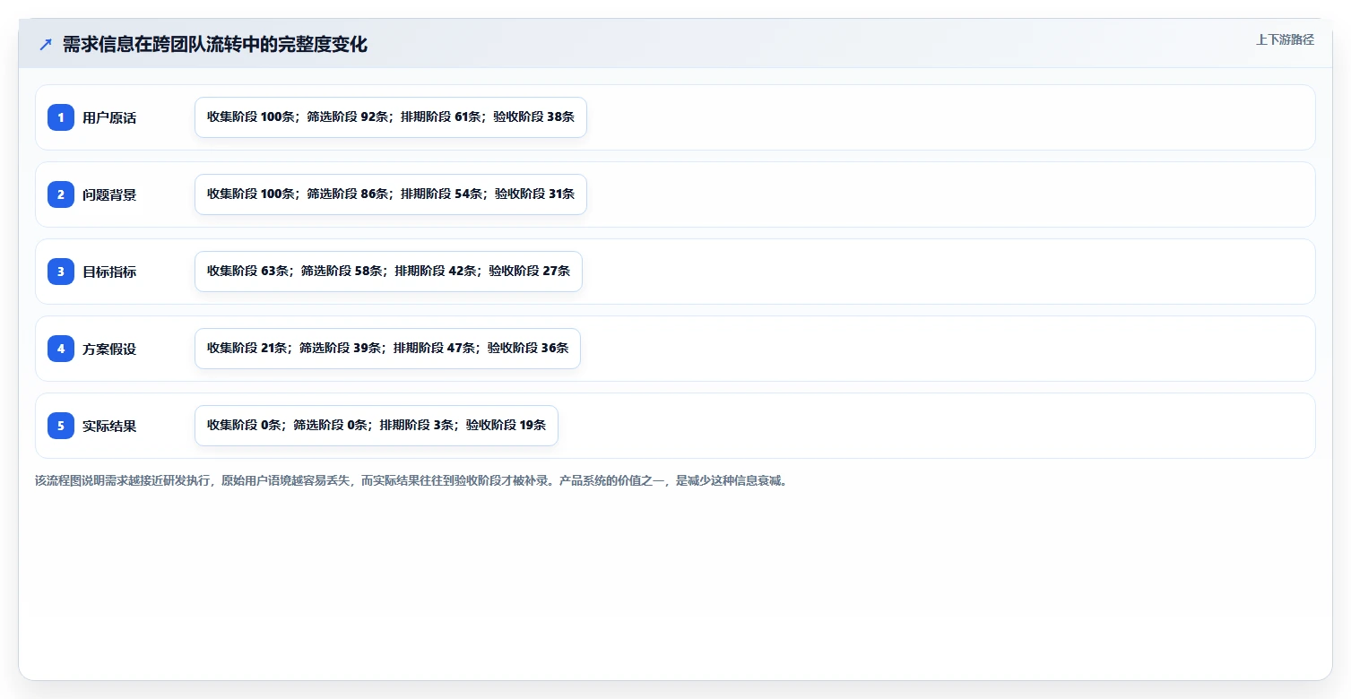Click step number badge 2
This screenshot has width=1351, height=699.
61,194
